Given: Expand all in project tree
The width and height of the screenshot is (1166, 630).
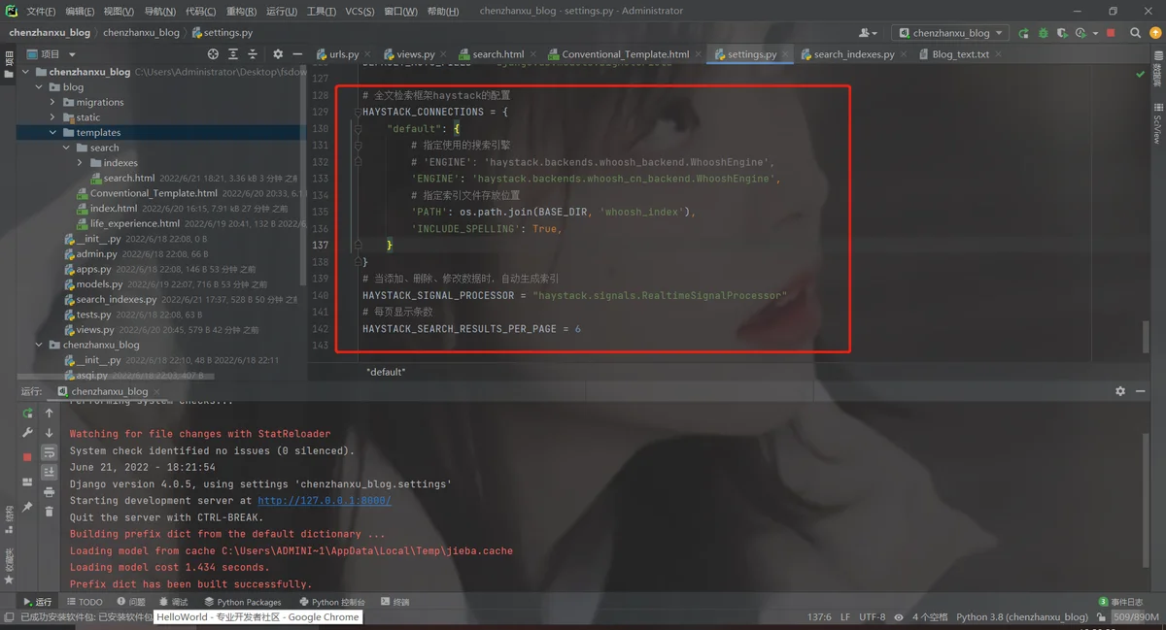Looking at the screenshot, I should (233, 54).
